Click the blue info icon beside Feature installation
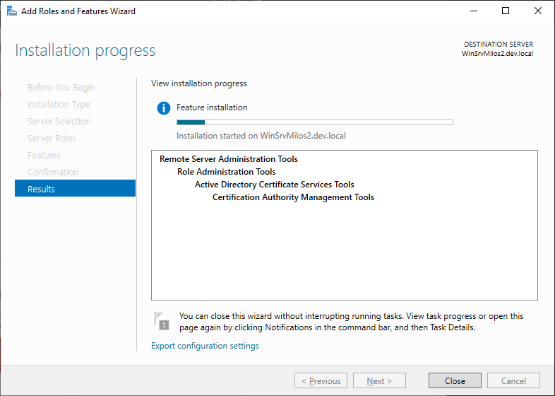 coord(164,108)
